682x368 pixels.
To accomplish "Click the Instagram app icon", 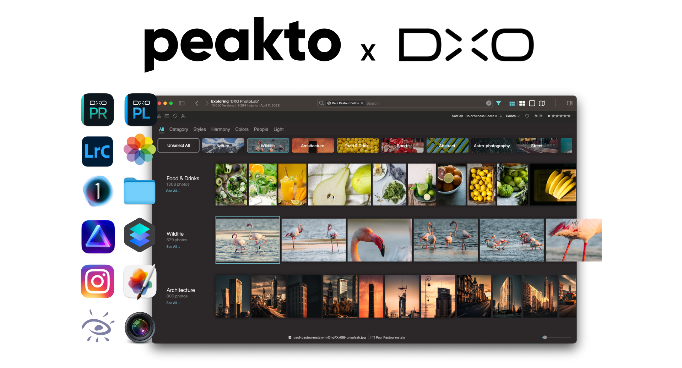I will pyautogui.click(x=98, y=281).
